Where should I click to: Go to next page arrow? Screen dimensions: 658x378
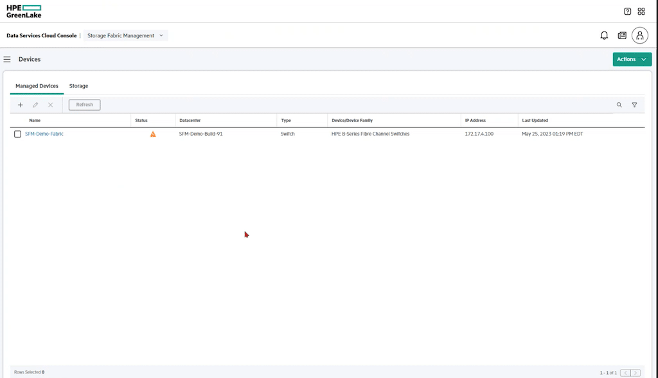click(x=636, y=373)
